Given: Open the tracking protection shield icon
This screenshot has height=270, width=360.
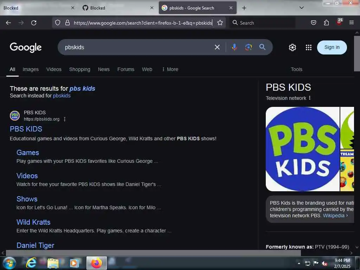Looking at the screenshot, I should [58, 22].
